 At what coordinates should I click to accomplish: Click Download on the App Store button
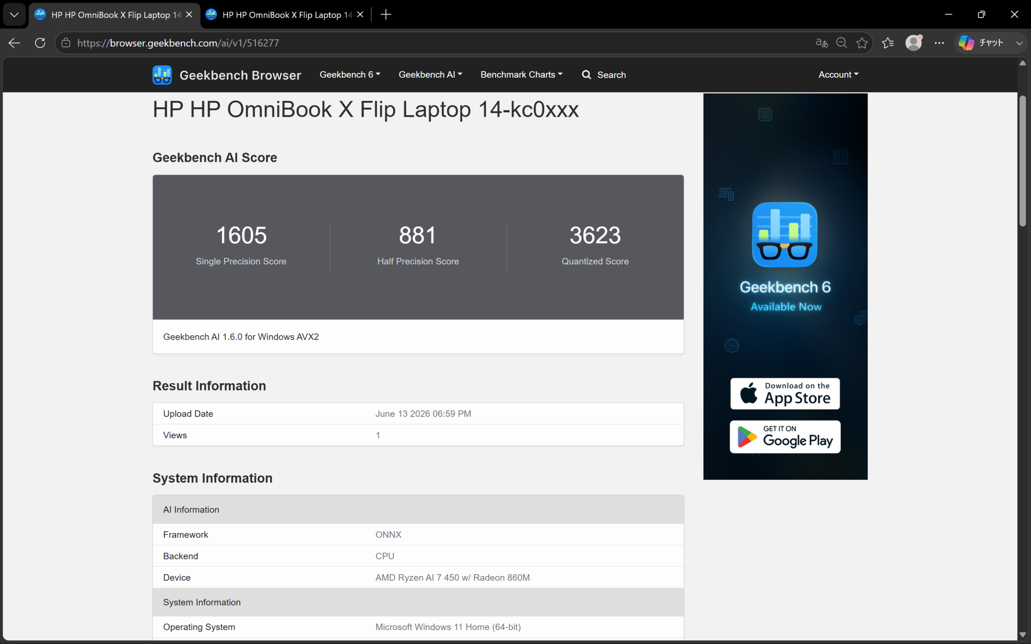[785, 394]
